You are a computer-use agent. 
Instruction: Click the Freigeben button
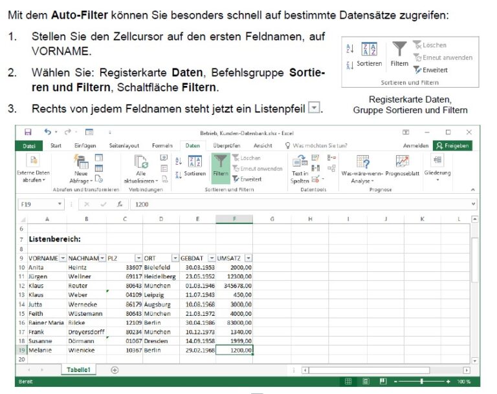(452, 145)
